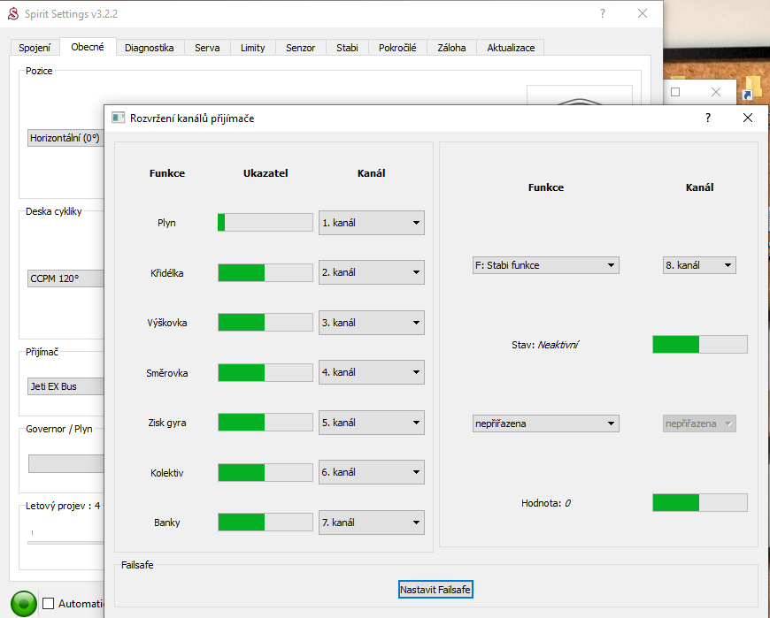
Task: Open the Pokročilé tab
Action: click(397, 48)
